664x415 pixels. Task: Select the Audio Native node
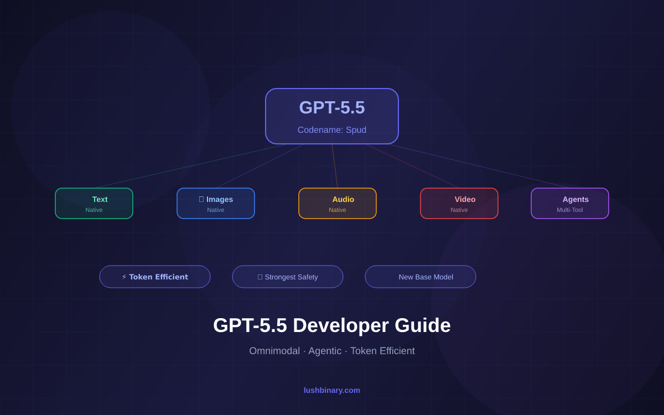(338, 204)
